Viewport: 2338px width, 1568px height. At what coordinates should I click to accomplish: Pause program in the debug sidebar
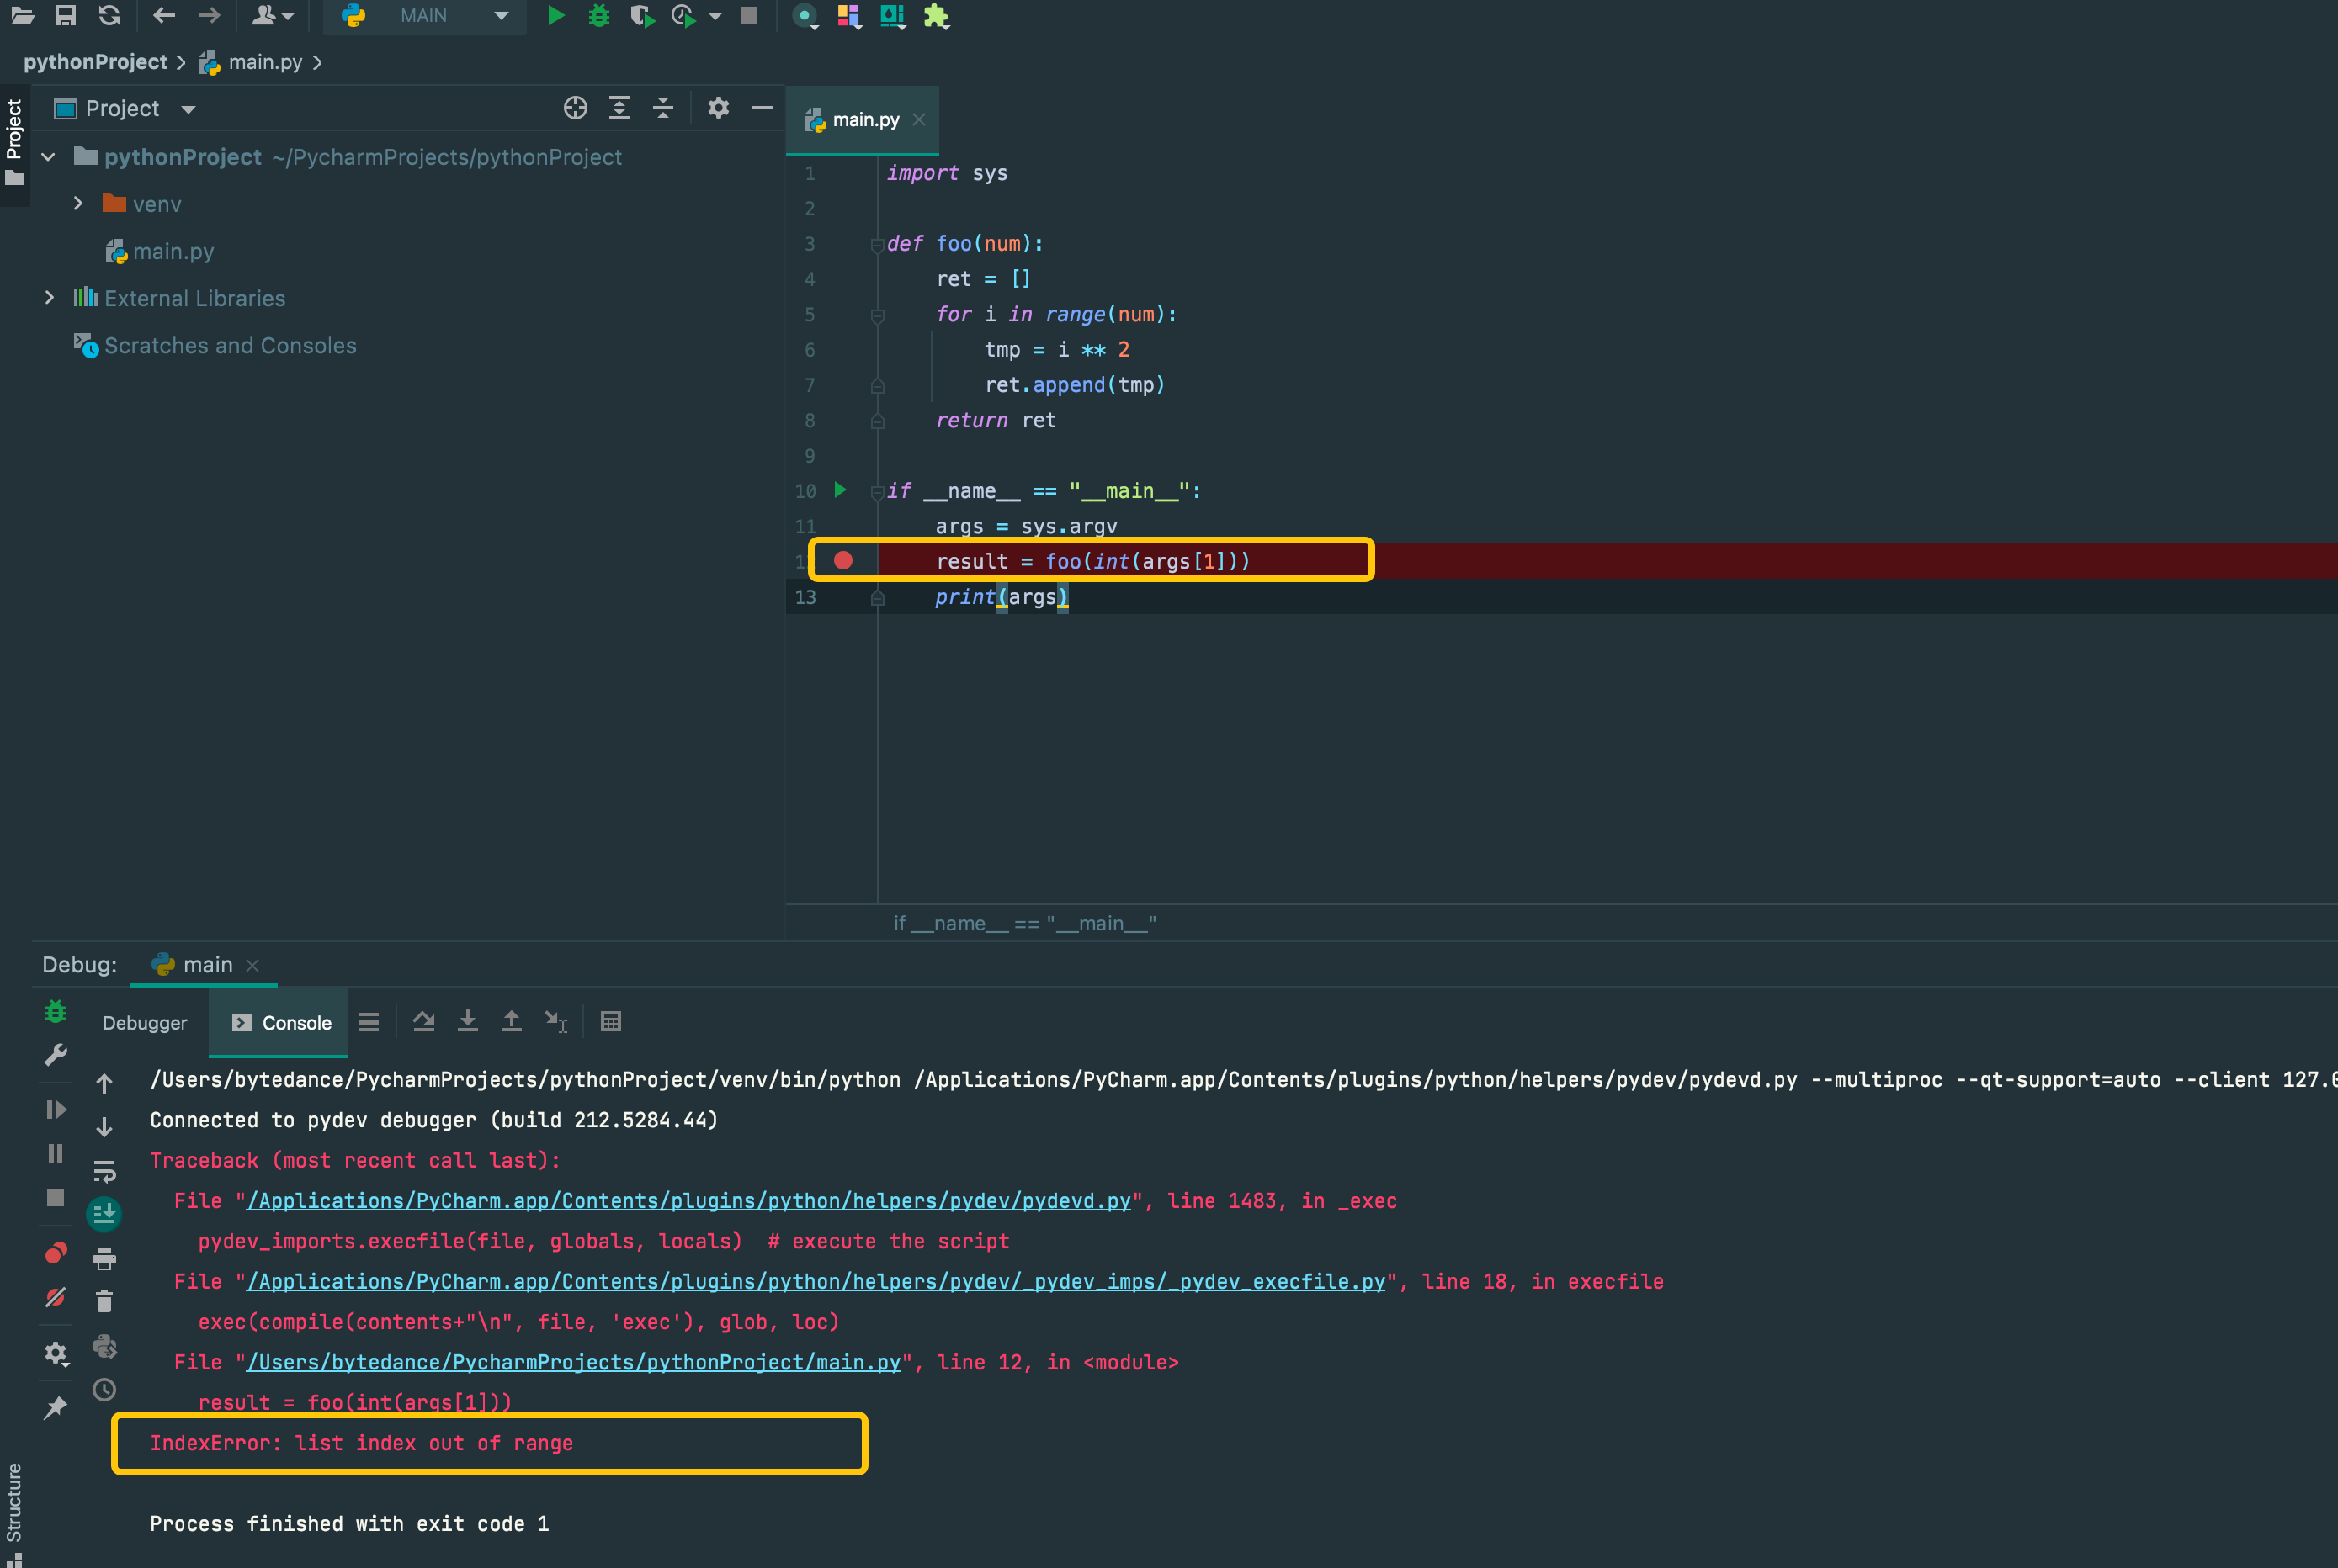click(x=56, y=1154)
